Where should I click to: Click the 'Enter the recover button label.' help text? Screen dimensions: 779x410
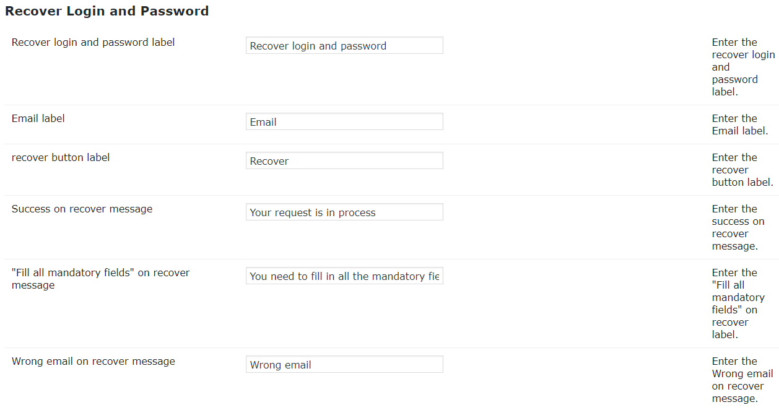click(742, 170)
